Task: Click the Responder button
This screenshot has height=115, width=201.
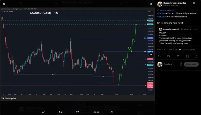Action: pos(191,64)
